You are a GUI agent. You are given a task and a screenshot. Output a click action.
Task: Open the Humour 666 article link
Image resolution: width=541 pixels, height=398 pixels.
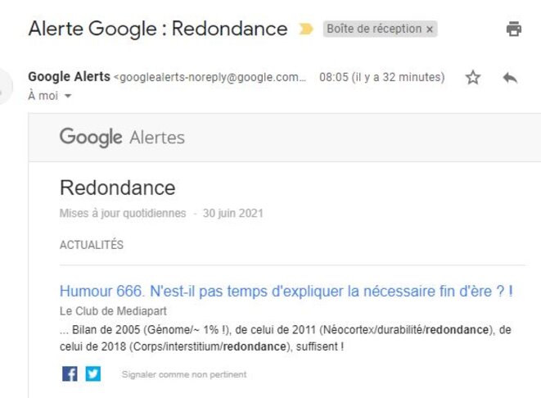[286, 291]
